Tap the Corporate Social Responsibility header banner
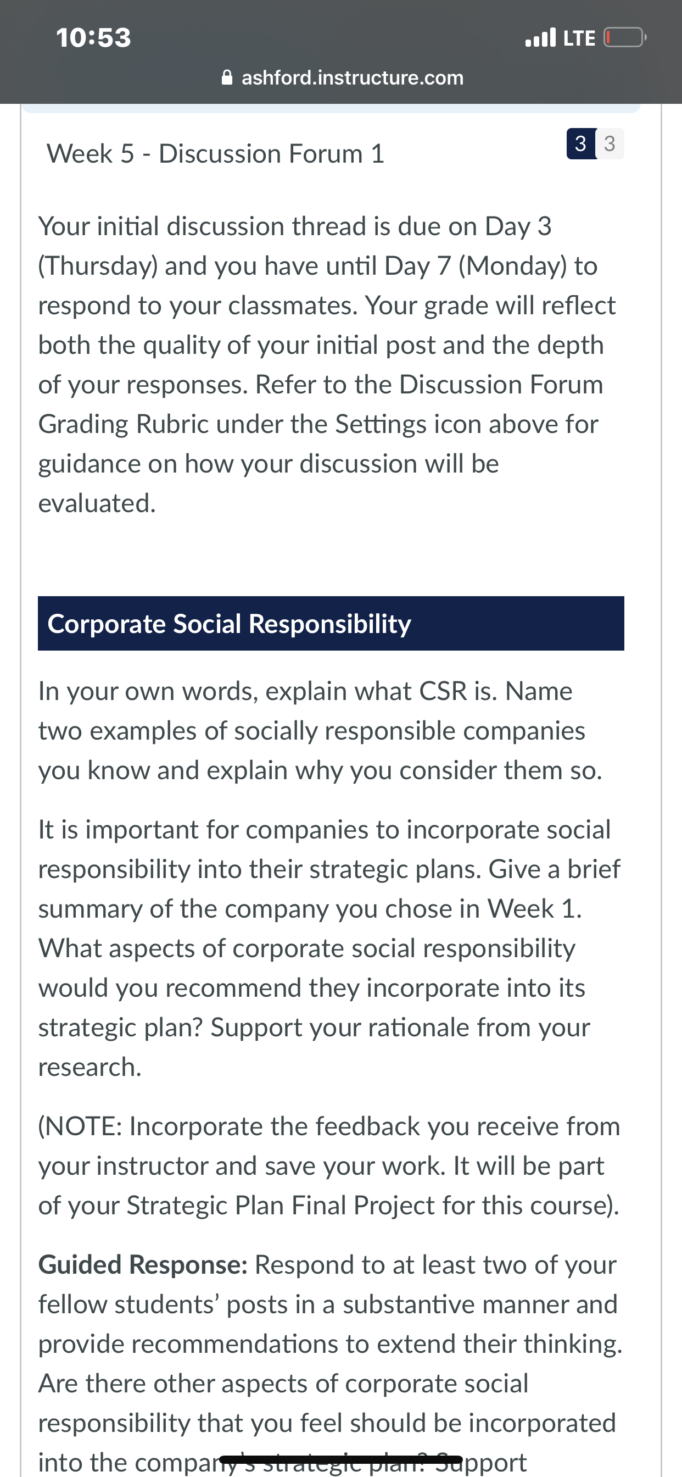The width and height of the screenshot is (682, 1477). pos(331,623)
